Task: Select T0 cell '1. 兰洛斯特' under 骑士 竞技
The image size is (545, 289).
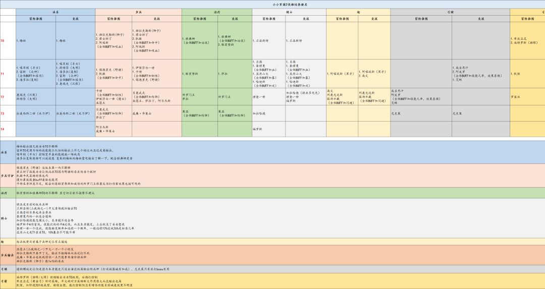Action: (x=306, y=41)
